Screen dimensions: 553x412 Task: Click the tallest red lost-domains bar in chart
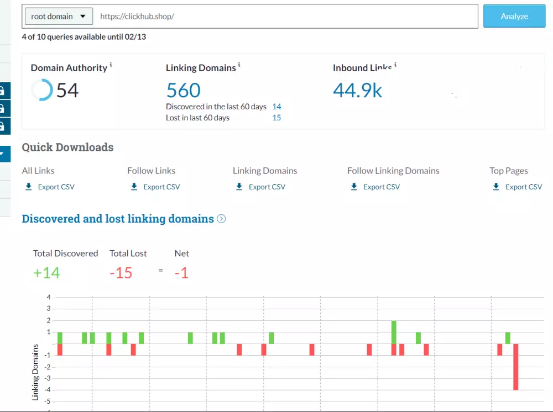pos(516,367)
